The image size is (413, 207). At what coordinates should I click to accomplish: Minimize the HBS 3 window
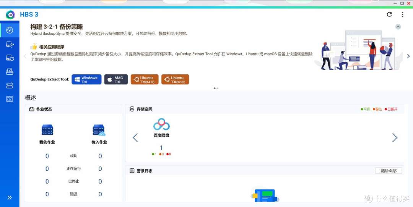coord(395,3)
